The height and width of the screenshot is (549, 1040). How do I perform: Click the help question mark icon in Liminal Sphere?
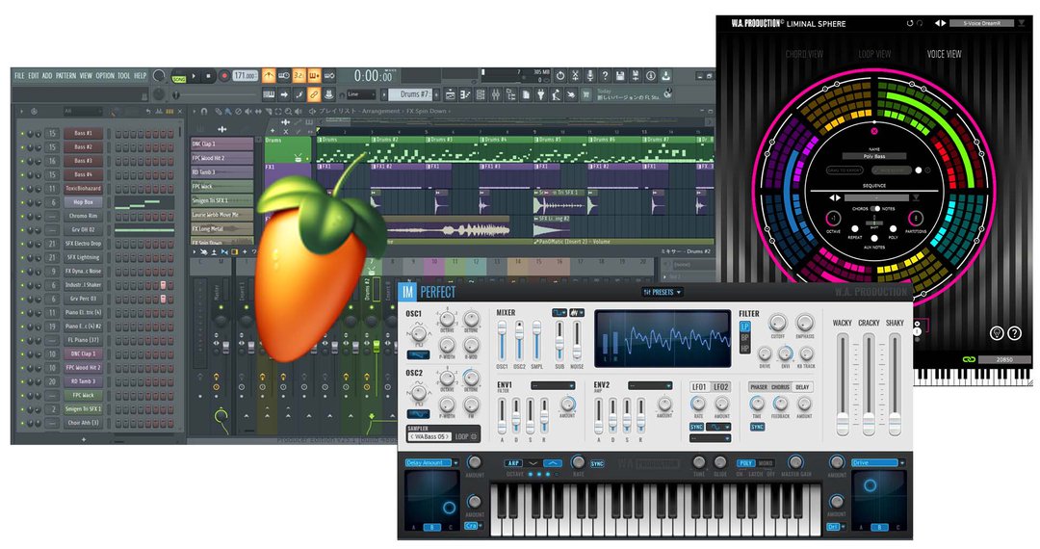(1014, 333)
